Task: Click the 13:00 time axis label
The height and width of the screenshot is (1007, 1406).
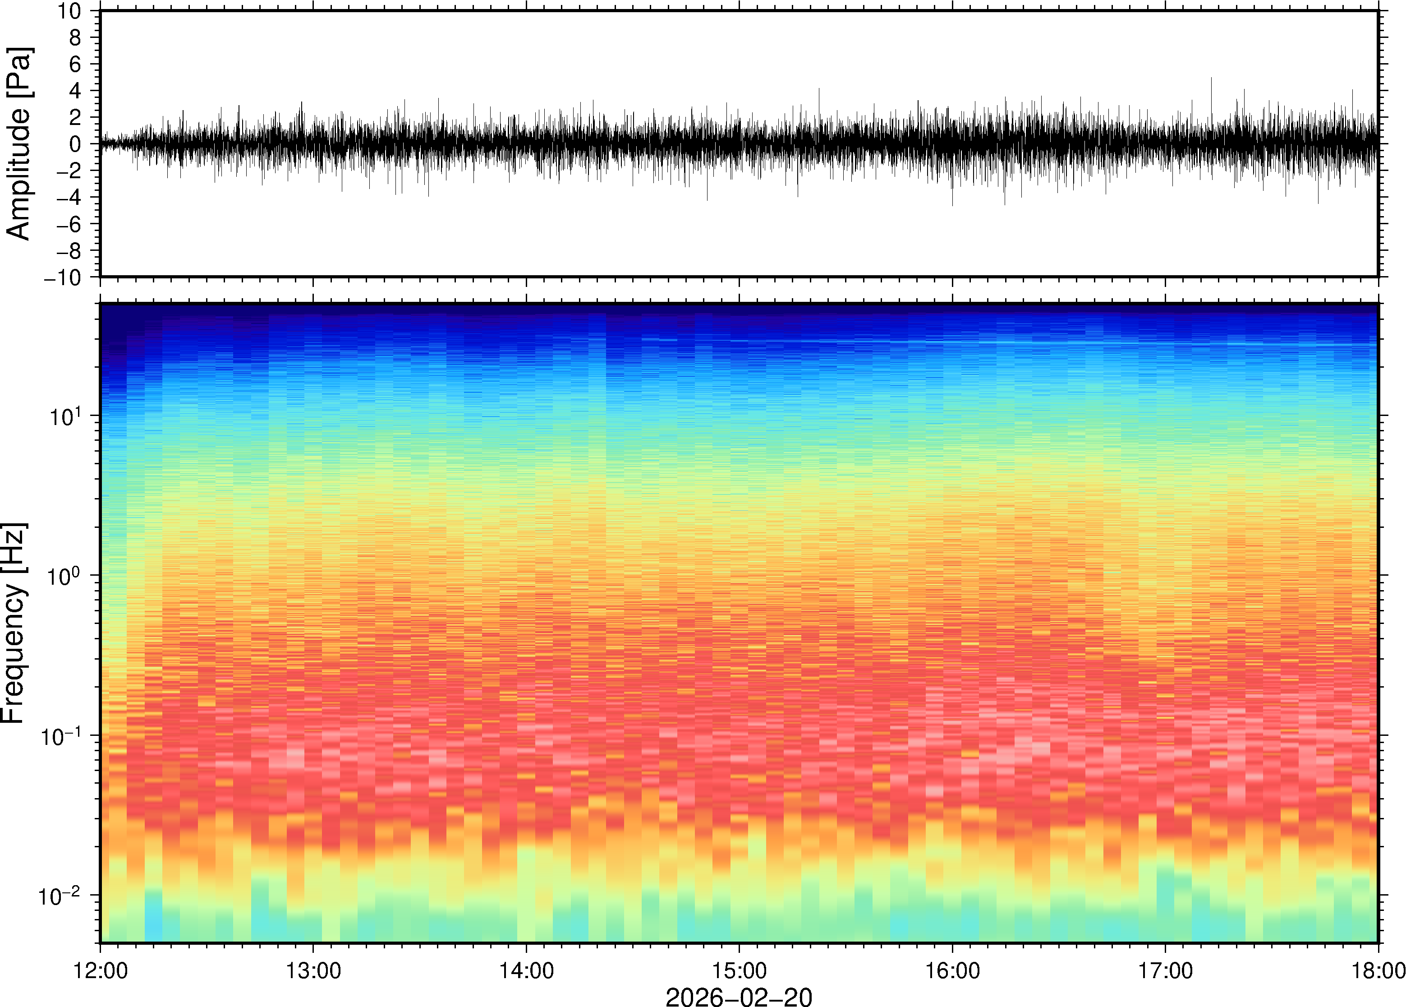Action: 313,970
